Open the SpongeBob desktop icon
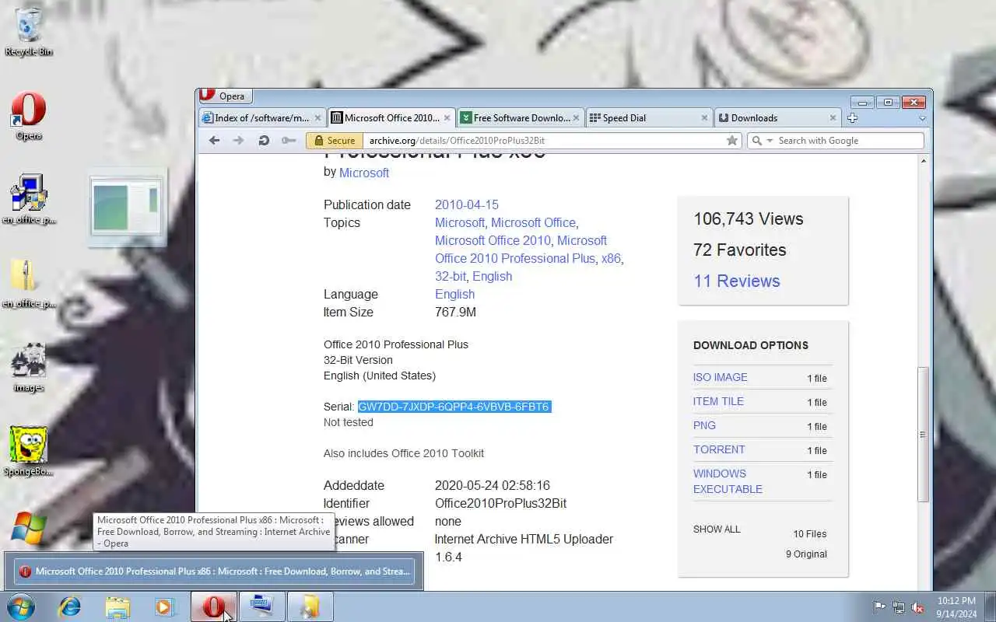Screen dimensions: 996x622 coord(29,451)
